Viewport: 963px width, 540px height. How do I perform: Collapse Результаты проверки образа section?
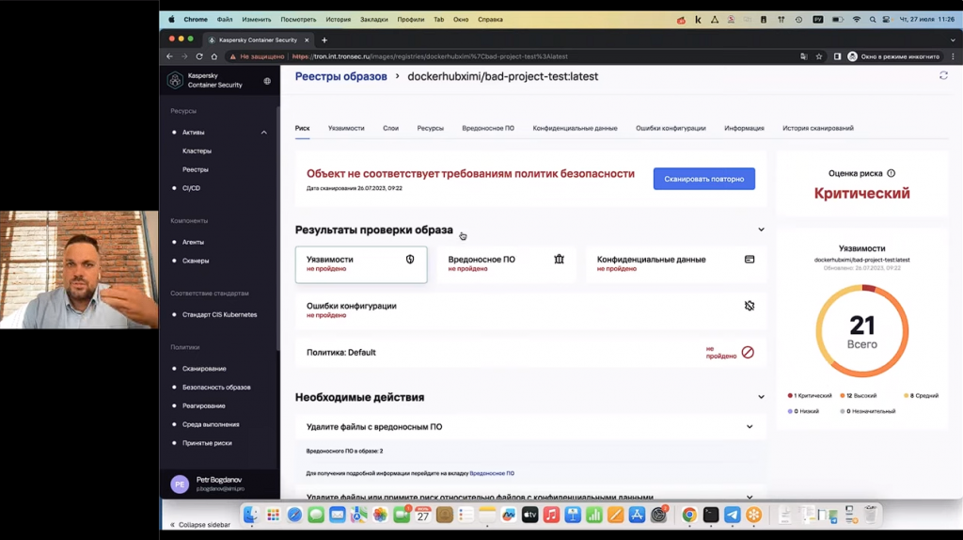(761, 230)
